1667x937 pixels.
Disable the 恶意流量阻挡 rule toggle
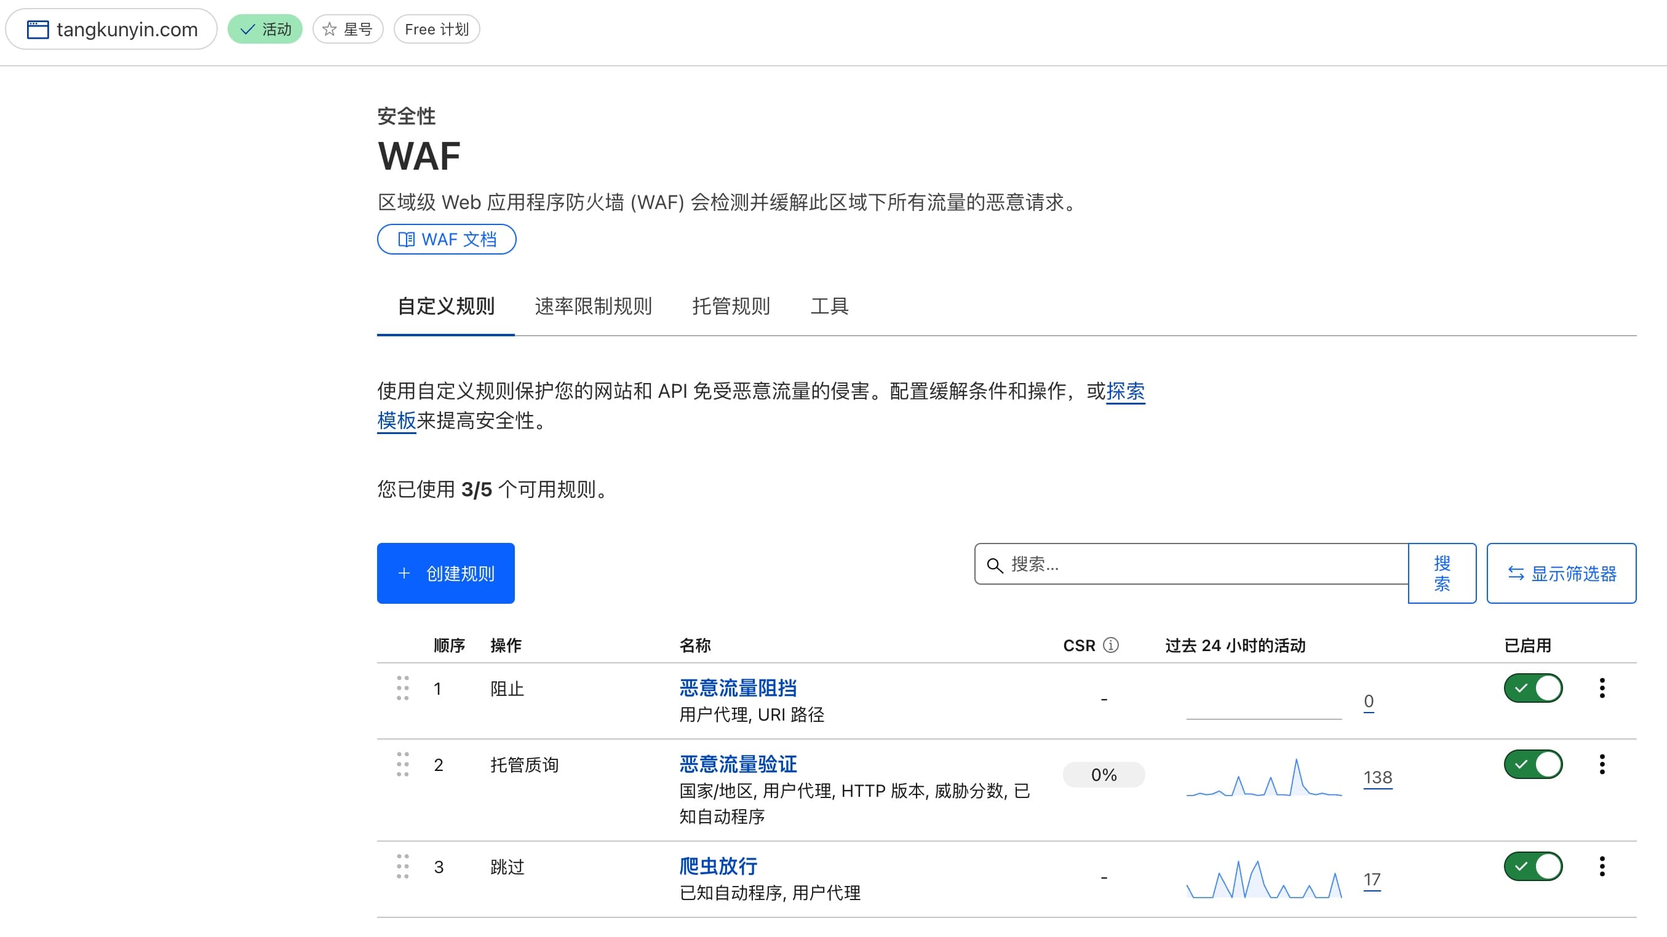coord(1533,688)
